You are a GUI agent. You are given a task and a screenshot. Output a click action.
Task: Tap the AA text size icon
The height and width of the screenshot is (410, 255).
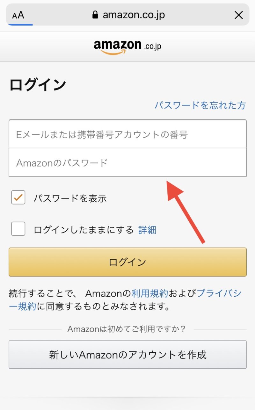point(18,15)
